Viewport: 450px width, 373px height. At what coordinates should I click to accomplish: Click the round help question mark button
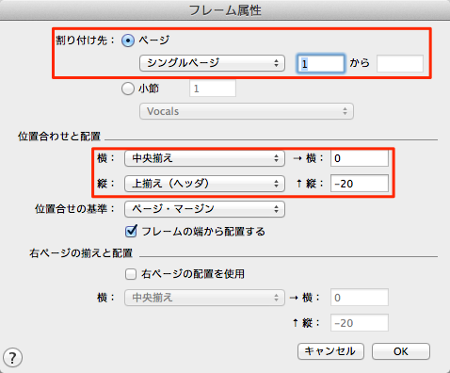(x=12, y=357)
